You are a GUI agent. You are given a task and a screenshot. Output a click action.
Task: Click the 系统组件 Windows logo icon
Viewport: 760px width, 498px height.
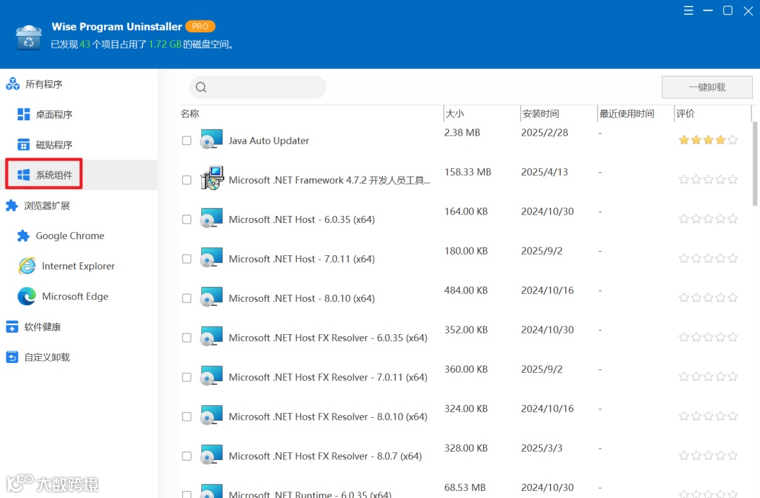click(23, 175)
